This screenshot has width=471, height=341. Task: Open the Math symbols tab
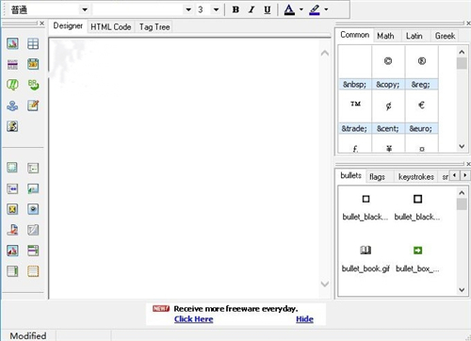[385, 36]
